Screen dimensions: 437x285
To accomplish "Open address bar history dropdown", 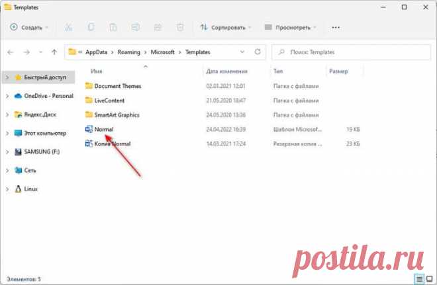I will (242, 52).
